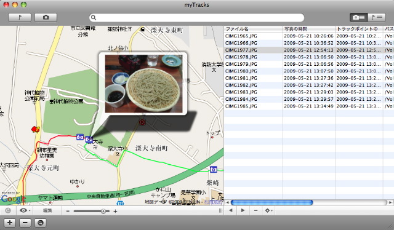Click photo time 2009-05-21 13:34:49
This screenshot has height=230, width=394.
[308, 106]
